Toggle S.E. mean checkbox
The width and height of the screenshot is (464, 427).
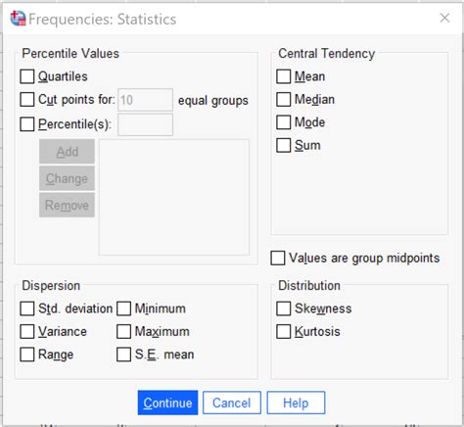123,355
